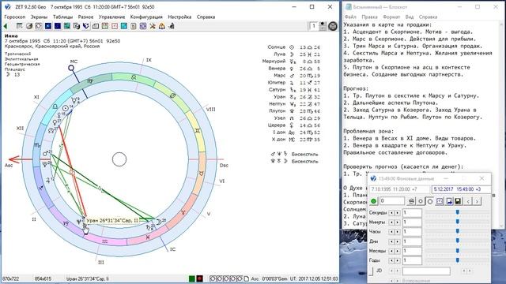Click the JD value input field
The height and width of the screenshot is (284, 506).
[x=426, y=271]
